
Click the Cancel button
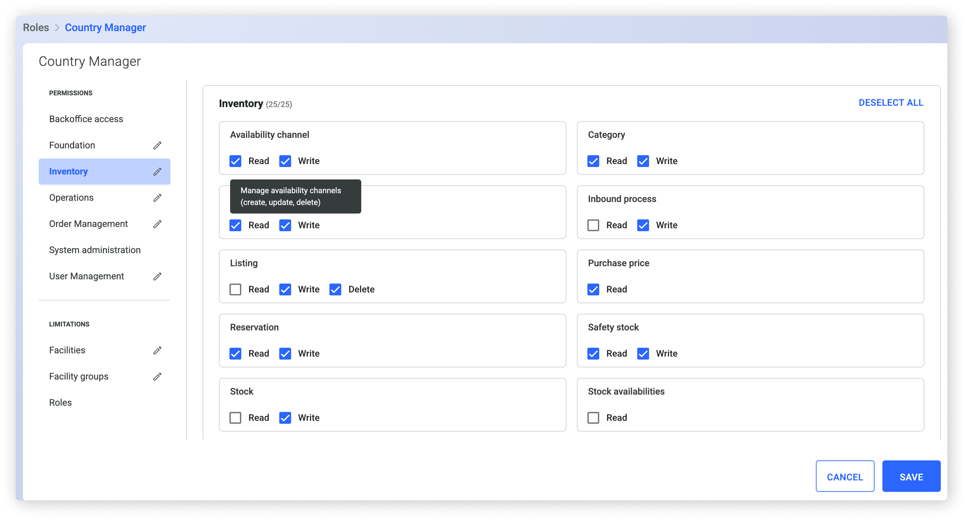tap(845, 477)
